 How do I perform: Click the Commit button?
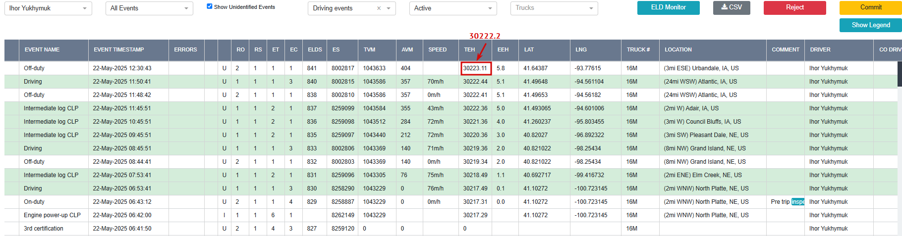871,7
